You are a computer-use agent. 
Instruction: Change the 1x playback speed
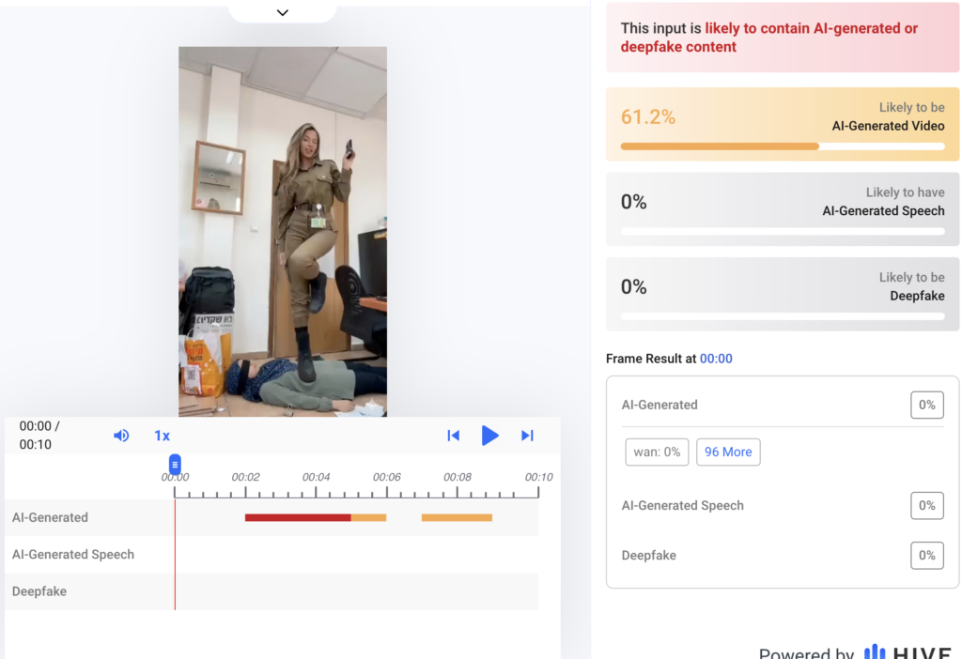tap(162, 436)
